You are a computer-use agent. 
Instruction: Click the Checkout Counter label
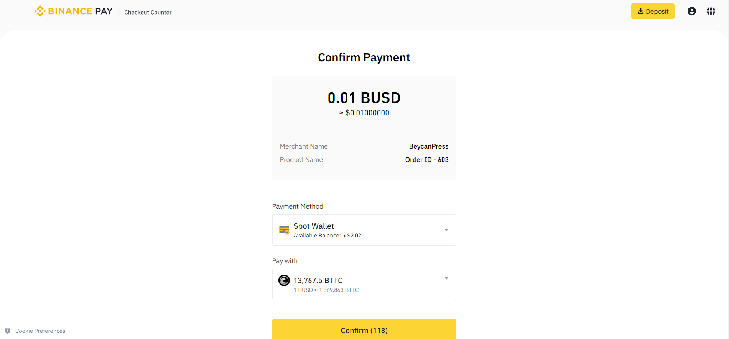pos(148,12)
